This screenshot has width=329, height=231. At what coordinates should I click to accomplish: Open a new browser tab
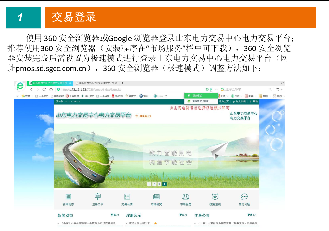[122, 83]
